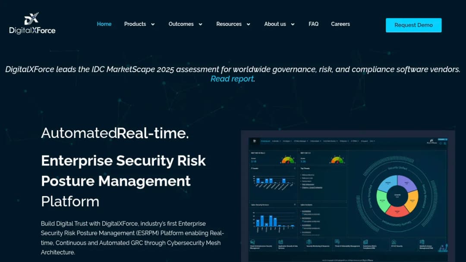
Task: Expand the About us dropdown chevron
Action: (x=293, y=24)
